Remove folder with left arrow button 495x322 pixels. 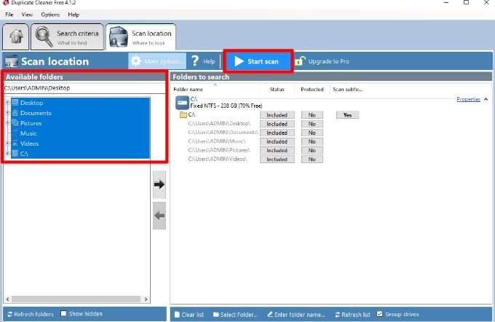(159, 216)
